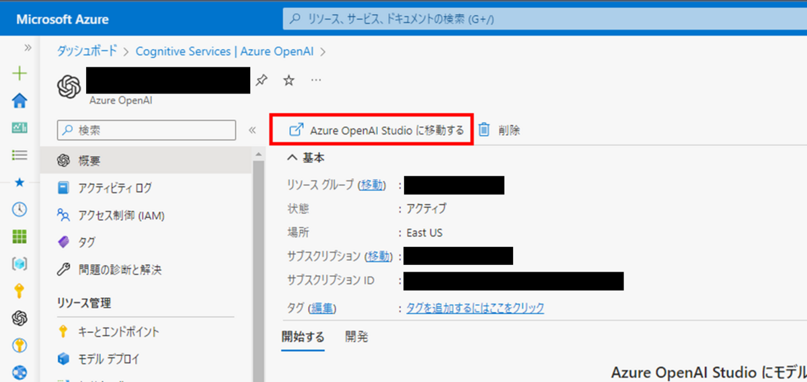Viewport: 807px width, 382px height.
Task: Collapse the resource menu with the double left chevron
Action: pos(252,130)
